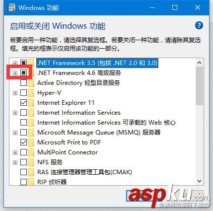Screen dimensions: 213x211
Task: Uncheck the Internet Explorer 11 checkbox
Action: [23, 103]
